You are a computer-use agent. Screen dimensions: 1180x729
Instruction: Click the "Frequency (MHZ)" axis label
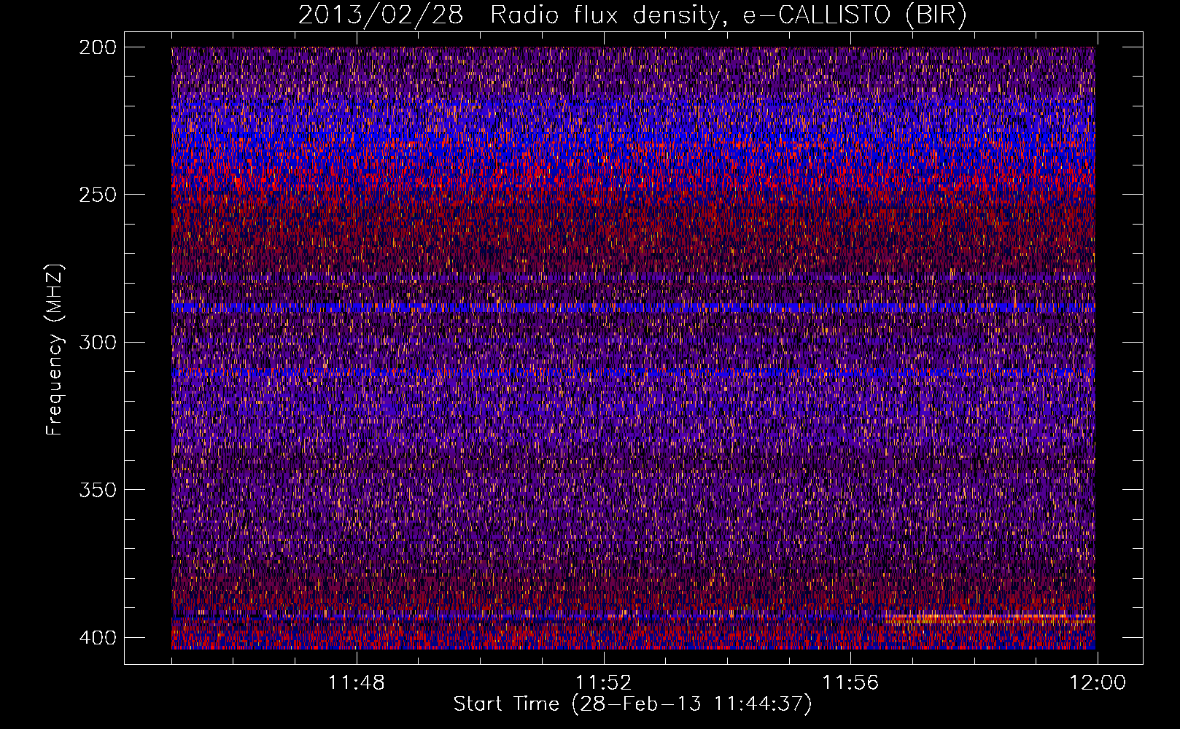click(55, 349)
